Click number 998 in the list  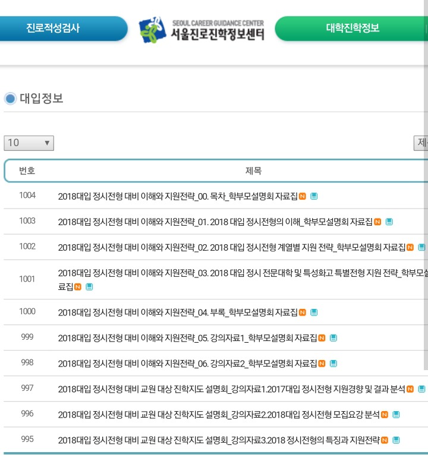click(27, 362)
